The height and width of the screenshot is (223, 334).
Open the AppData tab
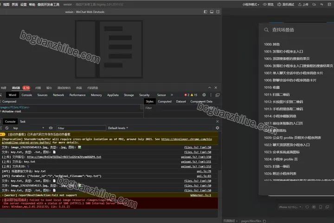tap(113, 95)
